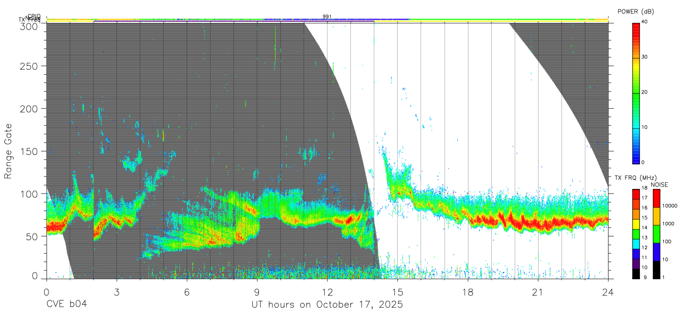Select the 0 tick on POWER colorbar
The height and width of the screenshot is (316, 684).
coord(643,162)
